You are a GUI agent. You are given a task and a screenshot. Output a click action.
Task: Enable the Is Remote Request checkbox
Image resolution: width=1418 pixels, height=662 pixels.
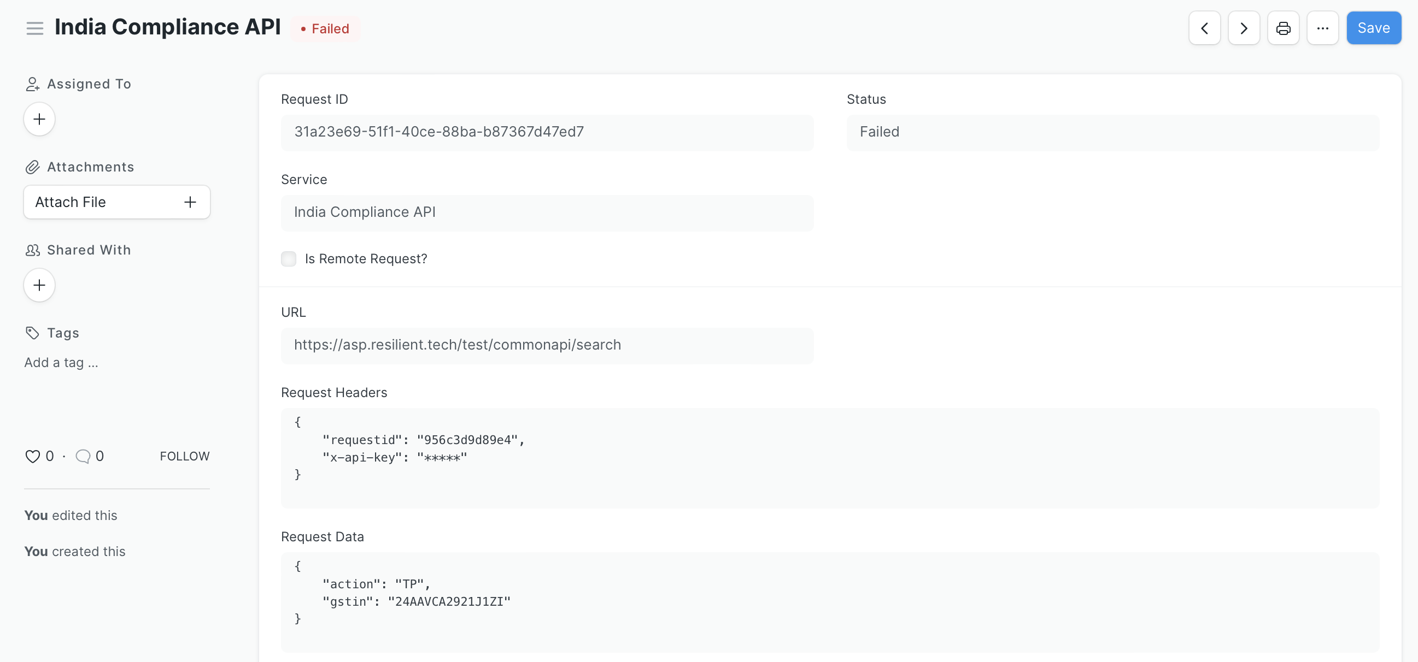[289, 258]
